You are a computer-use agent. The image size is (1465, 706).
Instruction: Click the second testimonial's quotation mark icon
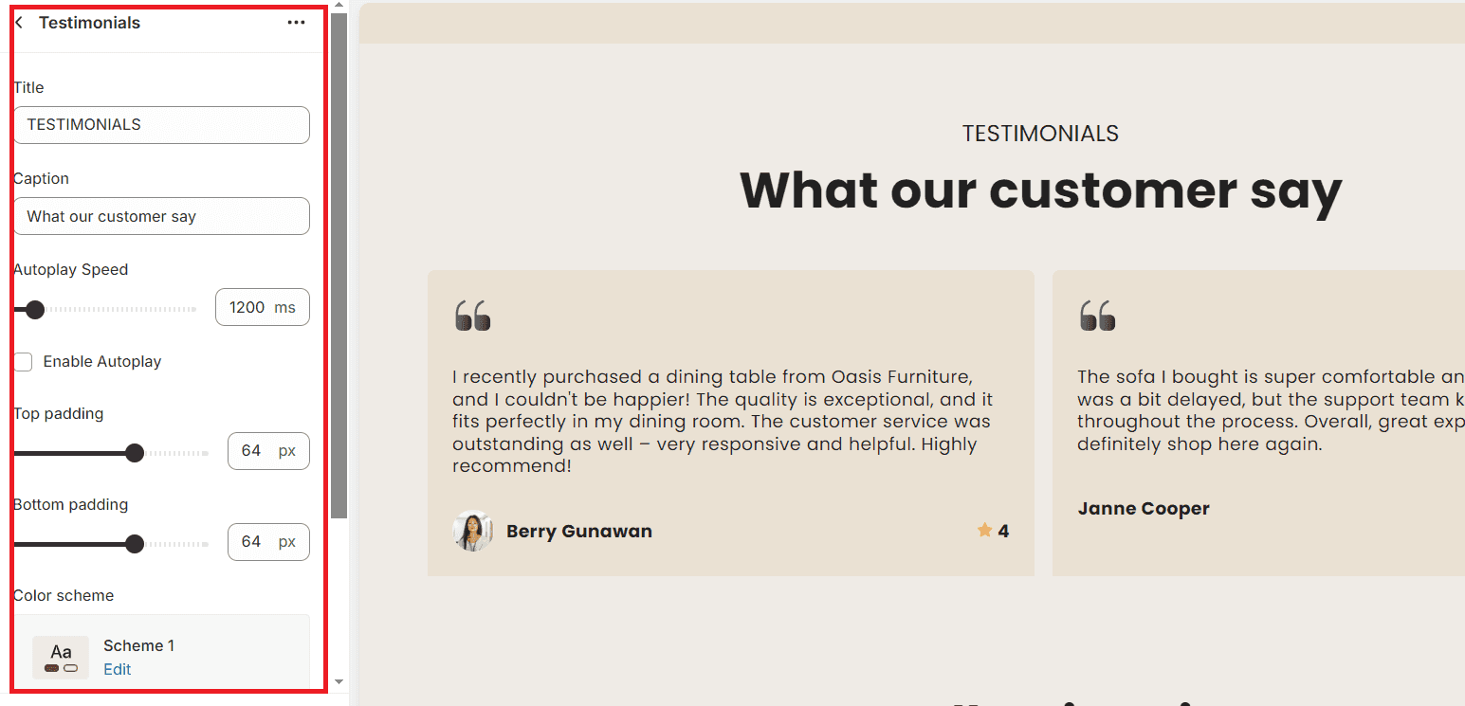[1097, 316]
